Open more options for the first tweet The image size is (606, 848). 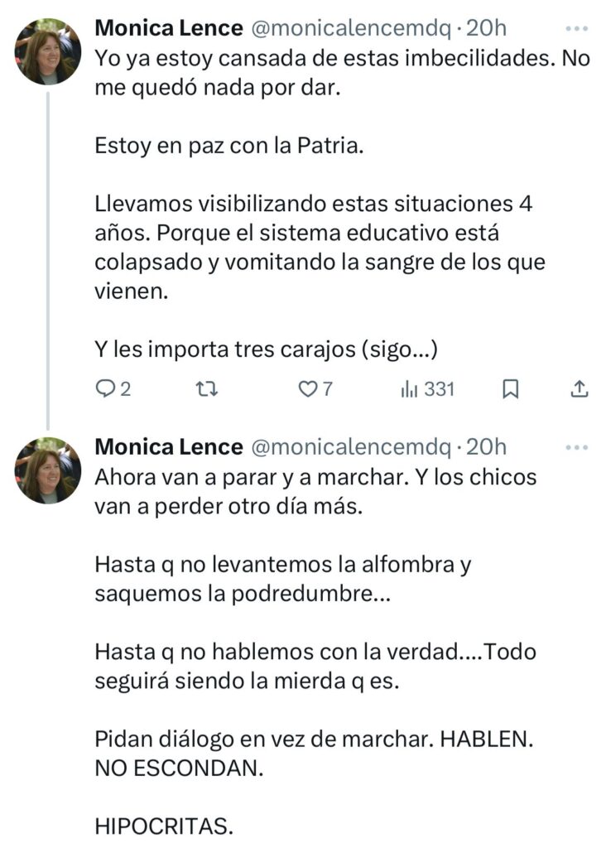pyautogui.click(x=575, y=28)
